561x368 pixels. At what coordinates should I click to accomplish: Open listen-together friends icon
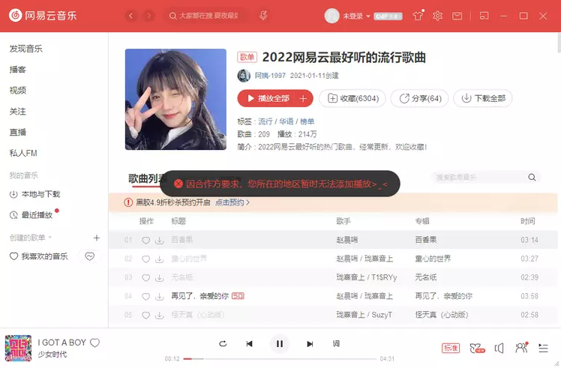point(521,348)
